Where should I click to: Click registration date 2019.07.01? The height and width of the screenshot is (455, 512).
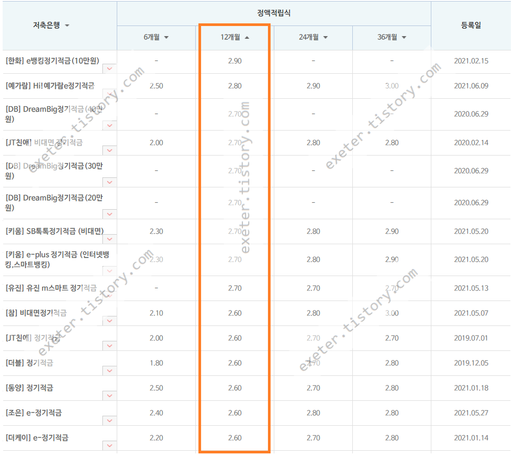coord(471,338)
